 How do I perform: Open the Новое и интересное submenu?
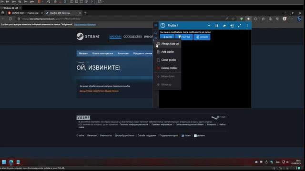[x=103, y=54]
